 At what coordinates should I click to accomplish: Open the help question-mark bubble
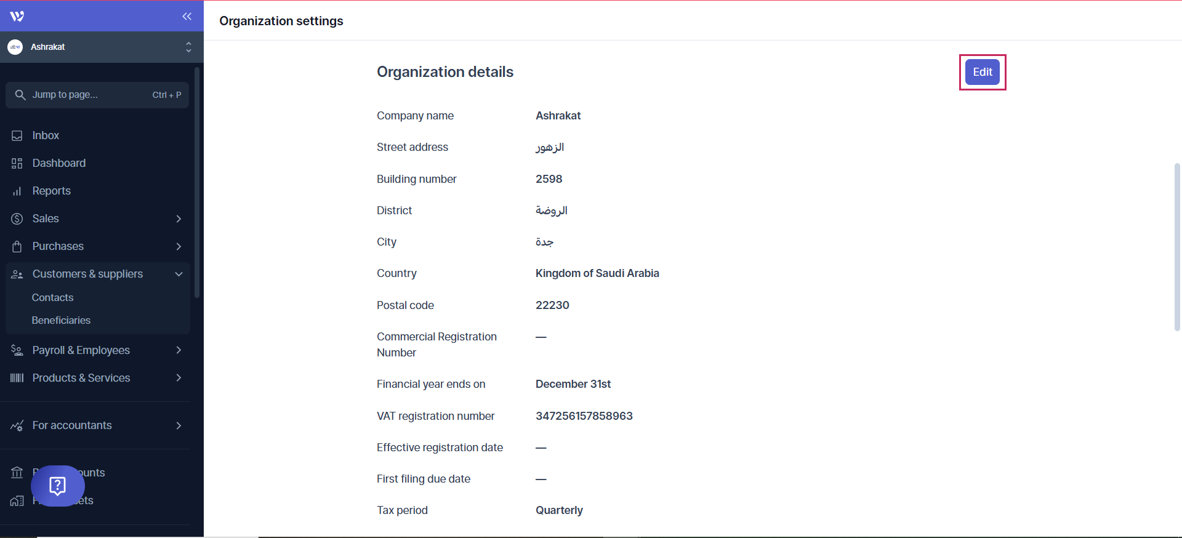[x=57, y=486]
